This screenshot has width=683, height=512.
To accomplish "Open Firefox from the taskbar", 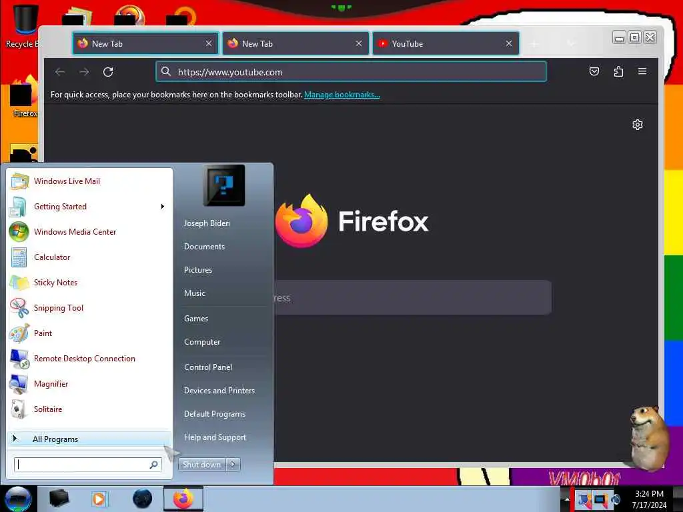I will pos(183,499).
